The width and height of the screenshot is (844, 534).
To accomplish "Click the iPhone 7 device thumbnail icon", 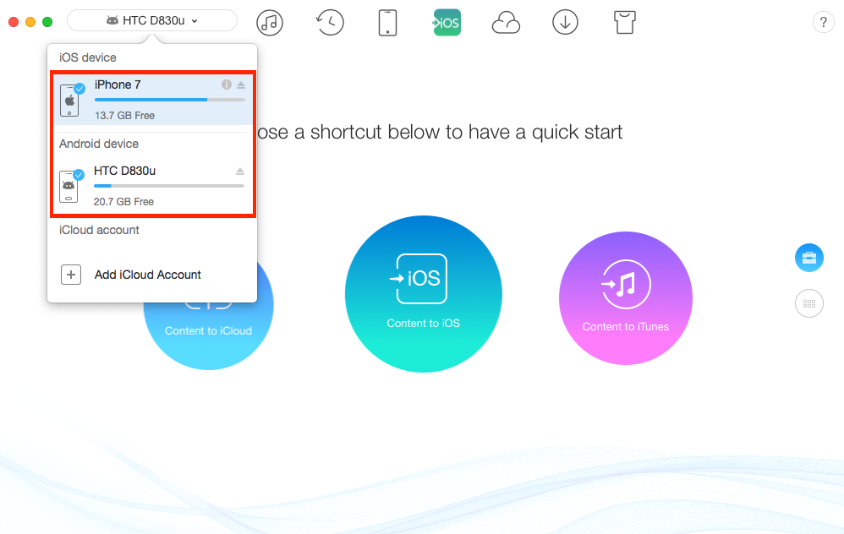I will [x=70, y=100].
